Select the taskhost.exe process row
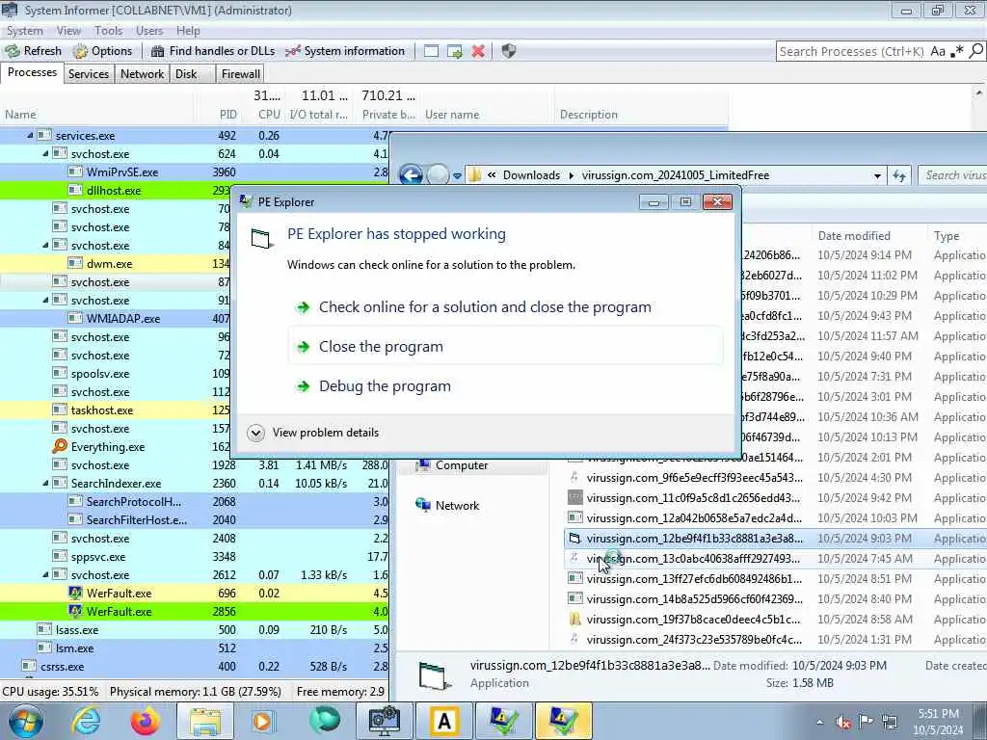The width and height of the screenshot is (987, 740). [x=116, y=410]
